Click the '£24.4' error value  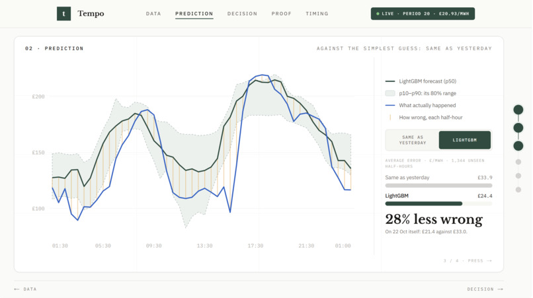click(x=485, y=196)
